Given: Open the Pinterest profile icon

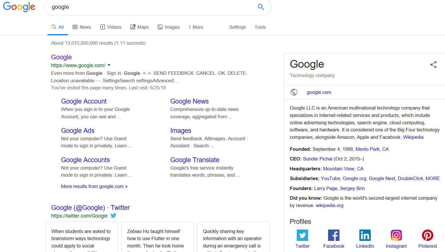Looking at the screenshot, I should (x=428, y=235).
